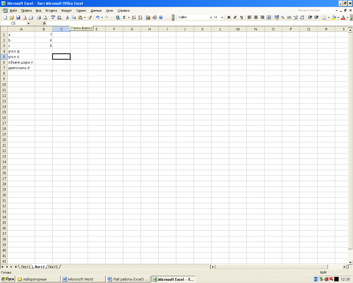The image size is (353, 283).
Task: Open the Borders style dropdown arrow
Action: 329,17
